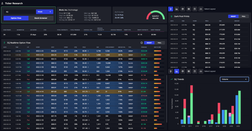
Task: Click the 12.1K Puts text
Action: coord(119,15)
